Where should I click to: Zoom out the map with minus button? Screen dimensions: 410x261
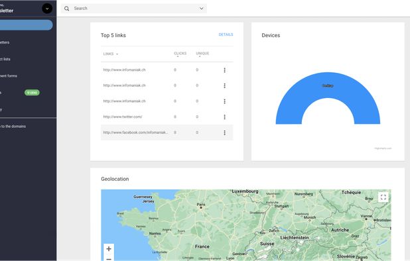point(109,258)
